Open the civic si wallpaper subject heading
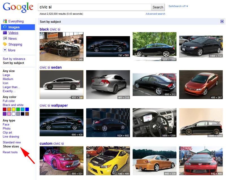The image size is (226, 180). pos(54,105)
